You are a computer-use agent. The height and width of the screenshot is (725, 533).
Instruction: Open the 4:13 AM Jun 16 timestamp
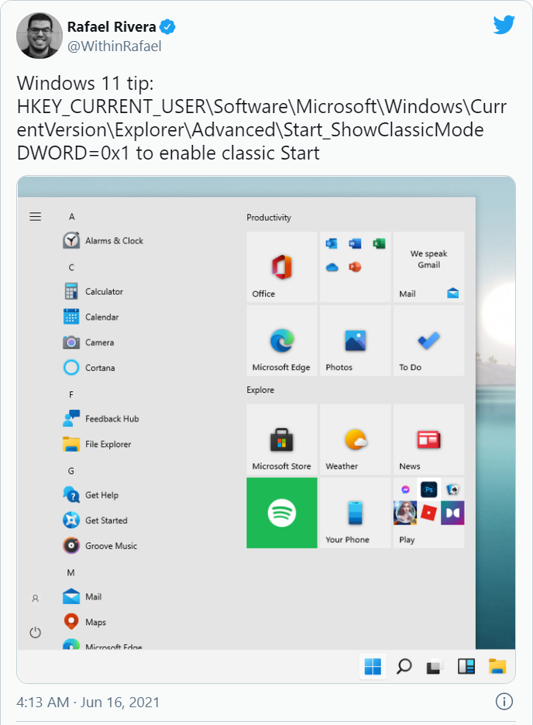[x=88, y=703]
